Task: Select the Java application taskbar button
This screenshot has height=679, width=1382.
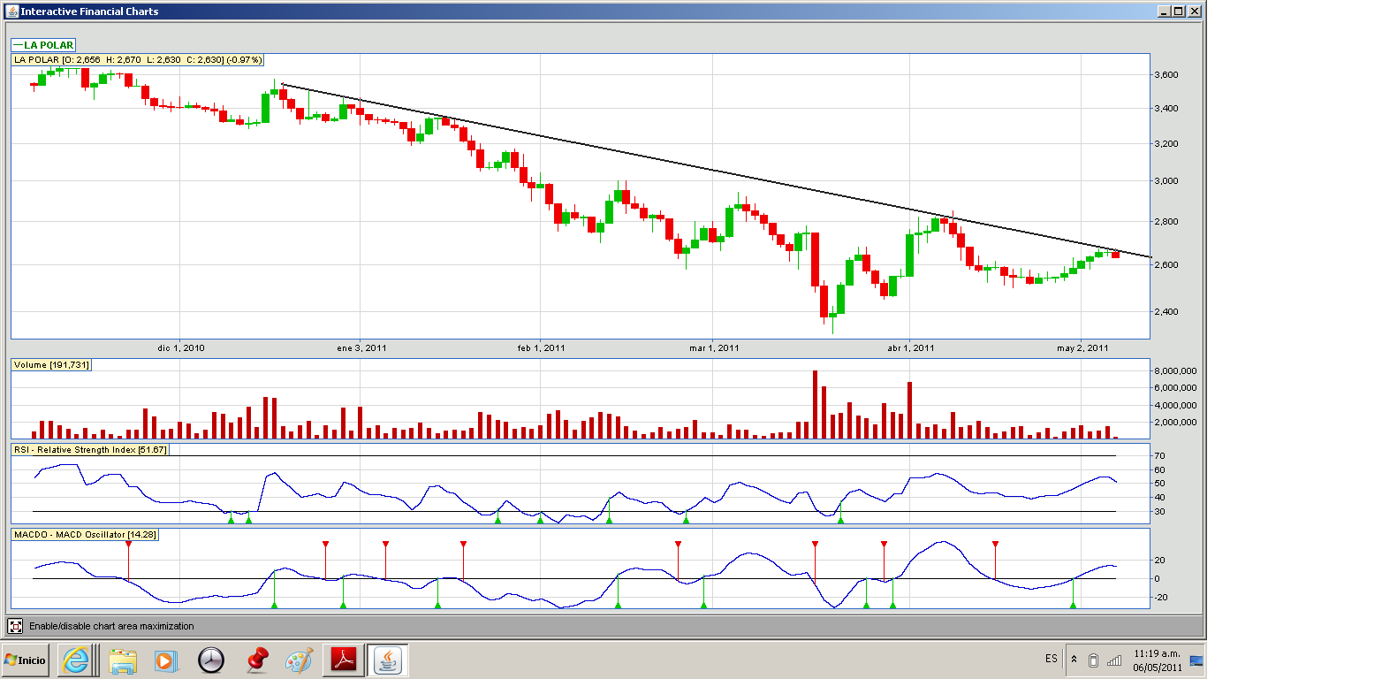Action: (387, 660)
